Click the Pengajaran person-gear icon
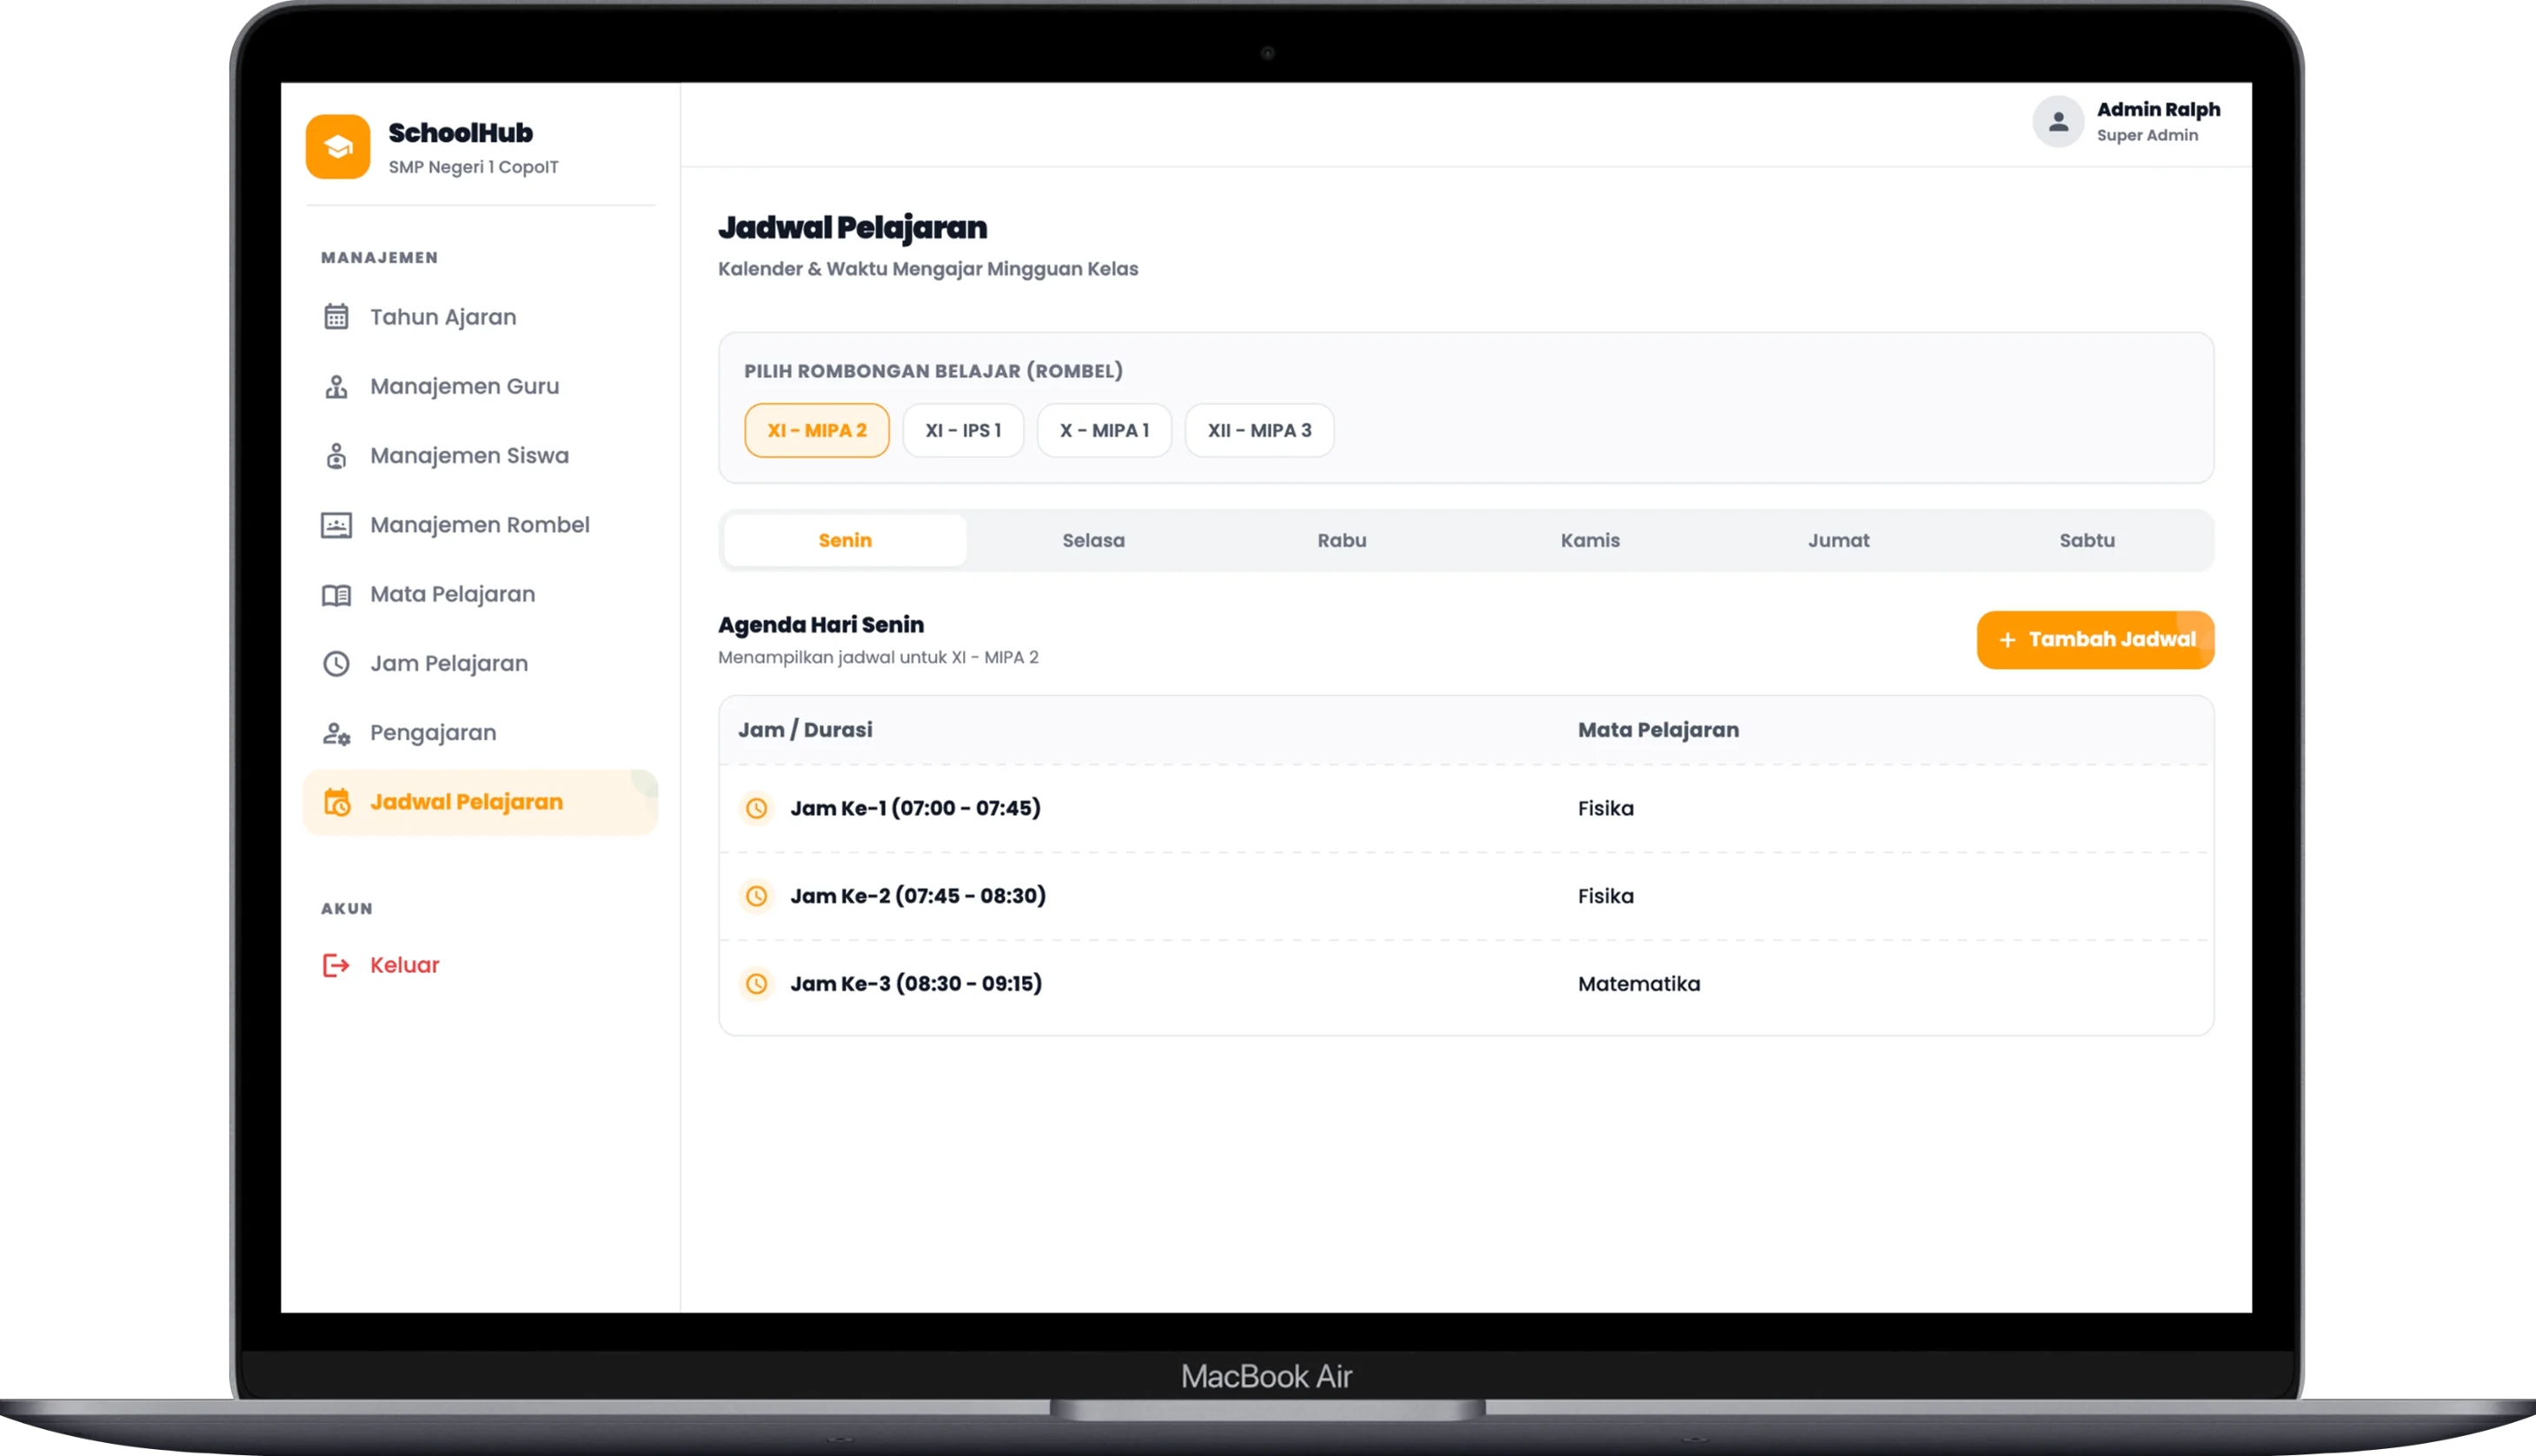 336,733
